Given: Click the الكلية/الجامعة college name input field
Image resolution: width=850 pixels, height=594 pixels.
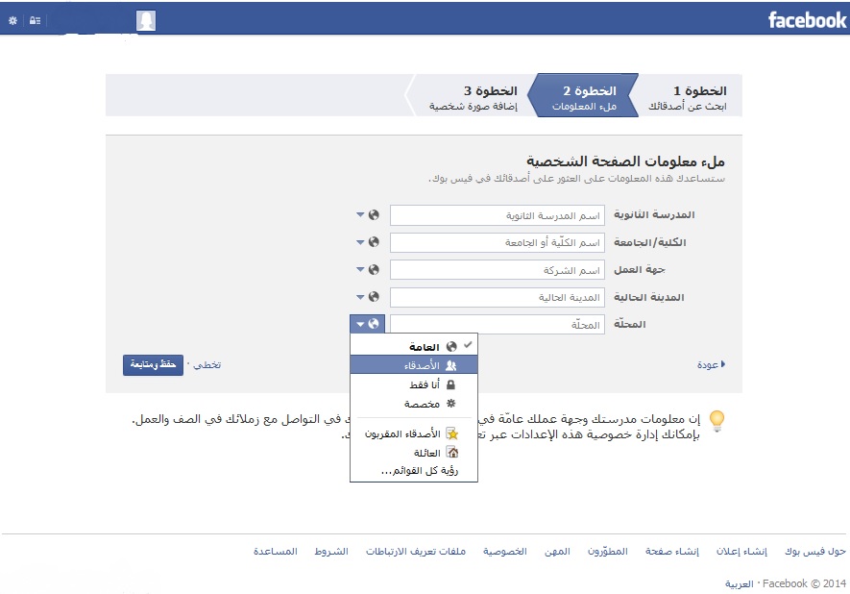Looking at the screenshot, I should 498,242.
